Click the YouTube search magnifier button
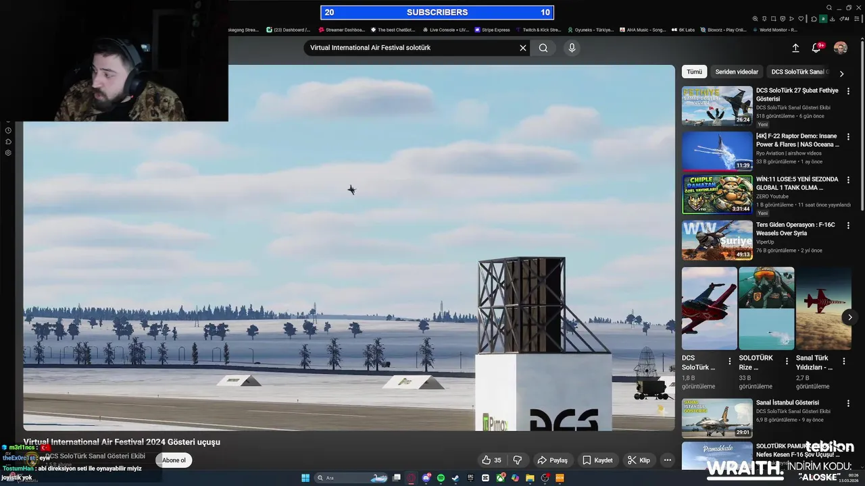This screenshot has height=486, width=865. tap(543, 48)
